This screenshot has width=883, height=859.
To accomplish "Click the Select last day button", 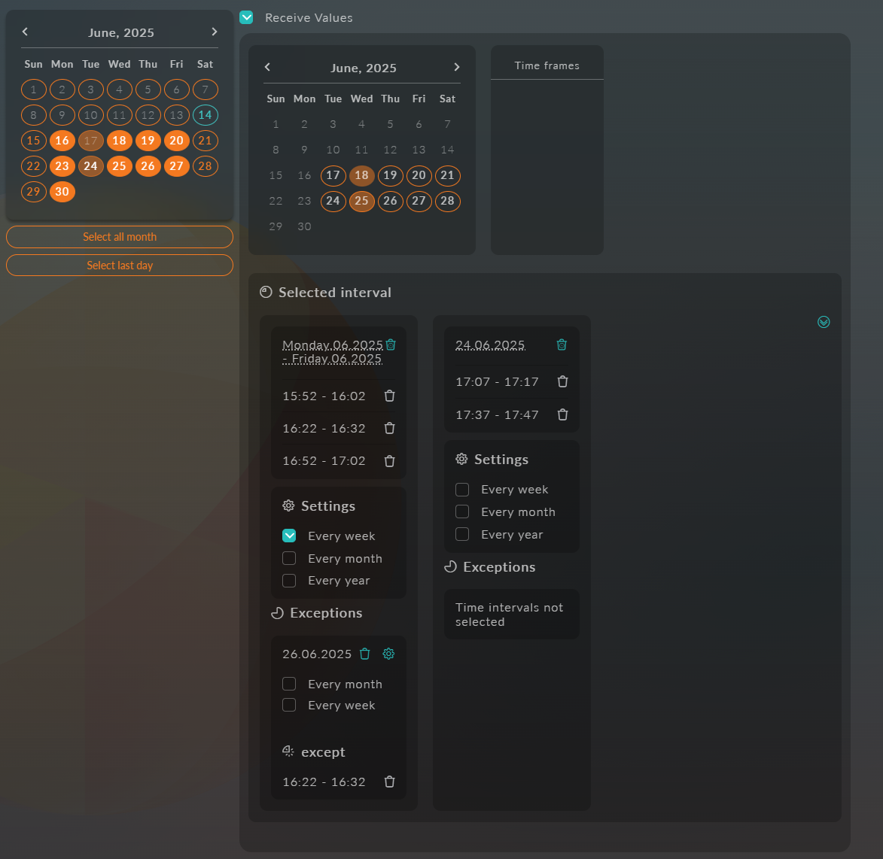I will point(120,266).
